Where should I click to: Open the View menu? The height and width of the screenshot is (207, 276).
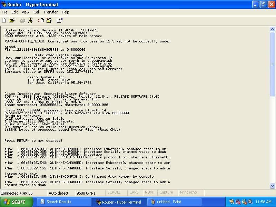tap(26, 12)
